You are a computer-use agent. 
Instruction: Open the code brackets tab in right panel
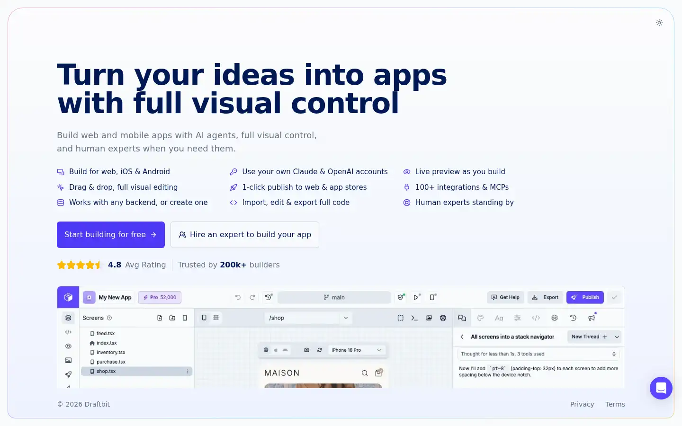536,318
